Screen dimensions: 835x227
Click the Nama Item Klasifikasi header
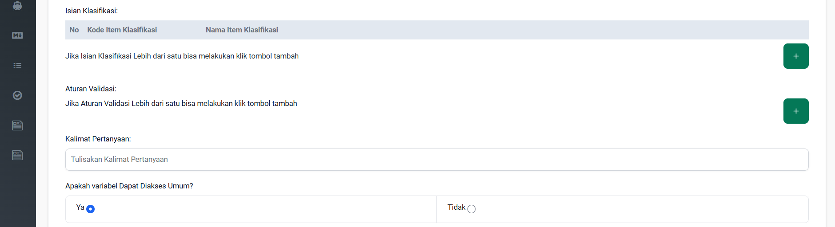pos(242,30)
